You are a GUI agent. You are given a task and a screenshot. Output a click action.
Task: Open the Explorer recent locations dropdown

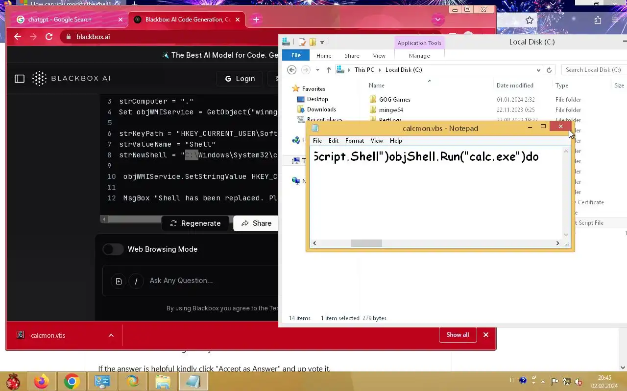coord(317,70)
